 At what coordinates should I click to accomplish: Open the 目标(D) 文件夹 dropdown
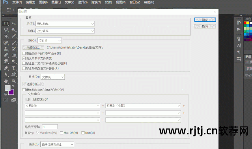point(52,77)
